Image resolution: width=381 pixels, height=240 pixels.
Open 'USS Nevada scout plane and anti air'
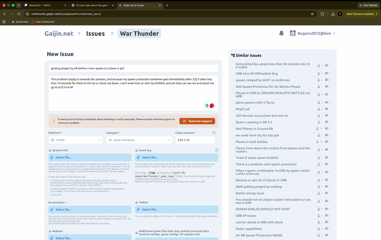tap(262, 116)
